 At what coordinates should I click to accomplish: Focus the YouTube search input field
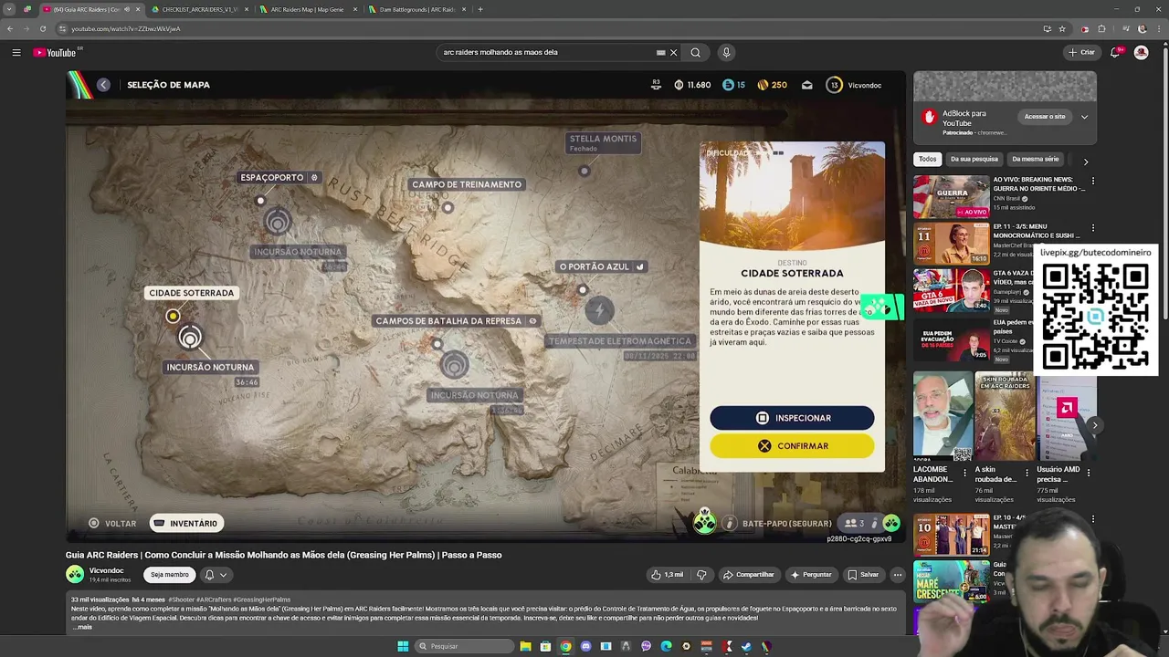point(548,53)
